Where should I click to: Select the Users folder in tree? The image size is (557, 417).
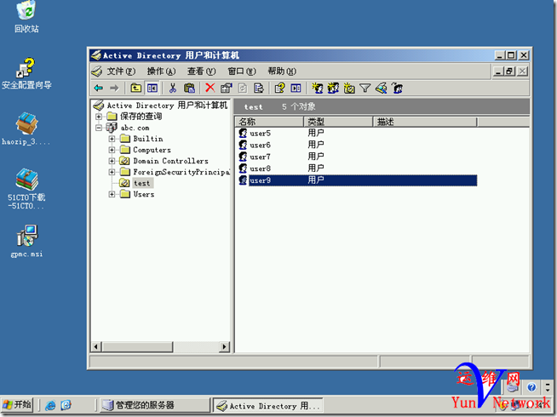(144, 194)
